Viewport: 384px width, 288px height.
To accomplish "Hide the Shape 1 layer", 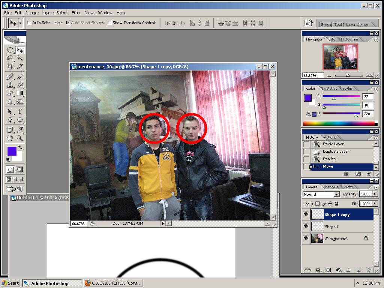I will [x=306, y=226].
